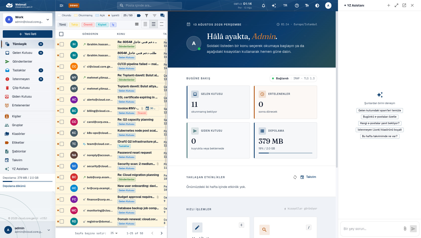The width and height of the screenshot is (421, 238).
Task: Open help question mark icon
Action: point(297,6)
